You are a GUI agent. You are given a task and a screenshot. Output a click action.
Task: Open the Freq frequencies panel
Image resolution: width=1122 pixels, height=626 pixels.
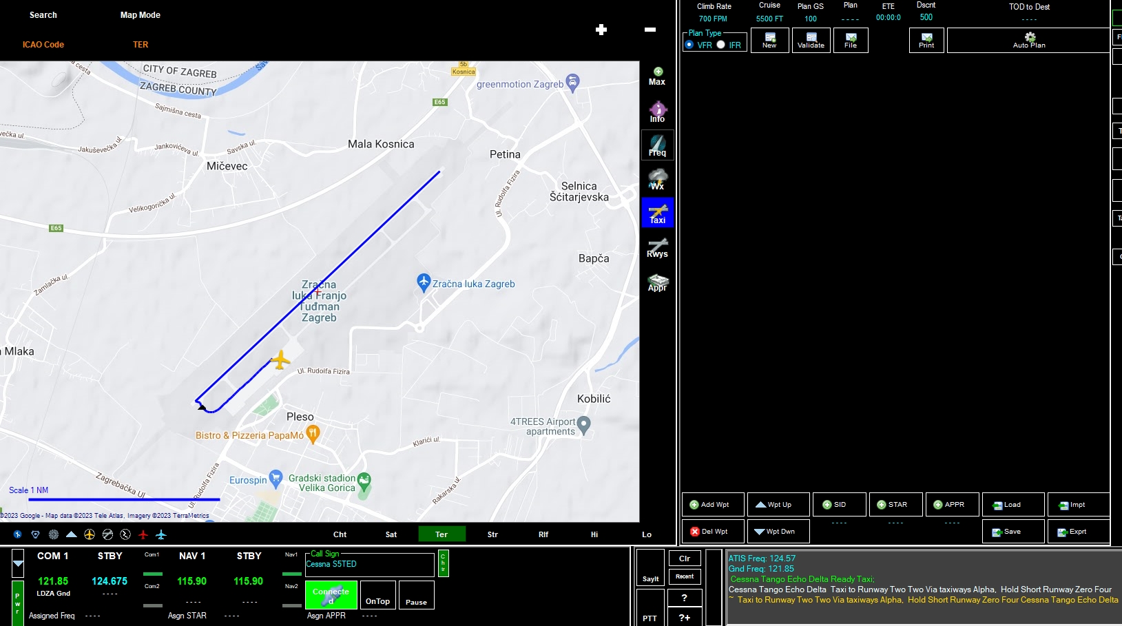tap(657, 145)
